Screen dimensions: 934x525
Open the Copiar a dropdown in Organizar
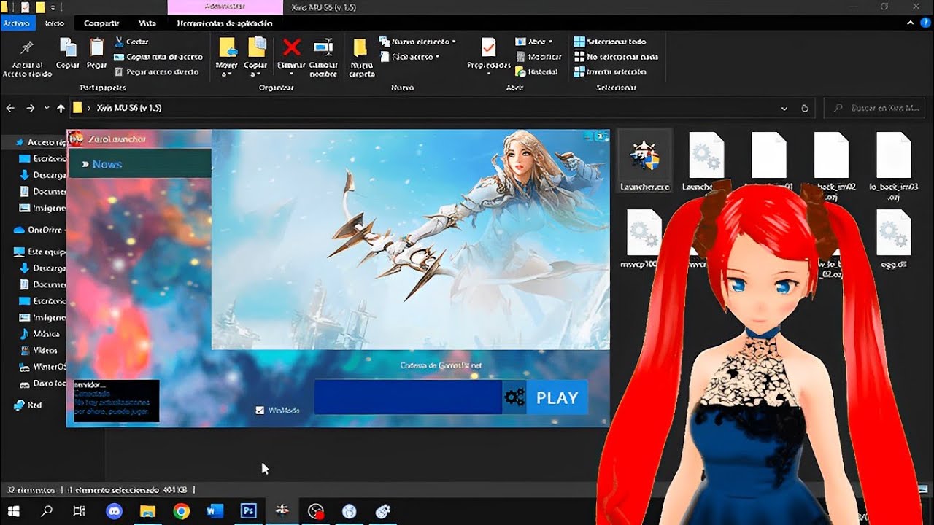(255, 57)
